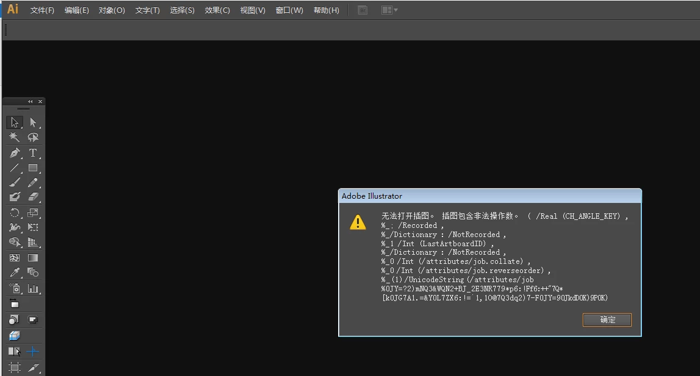Select the Column Graph tool
The width and height of the screenshot is (700, 376).
point(32,288)
